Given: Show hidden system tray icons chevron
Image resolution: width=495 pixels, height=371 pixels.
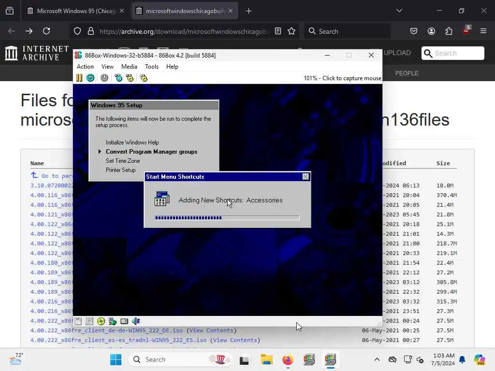Looking at the screenshot, I should pyautogui.click(x=377, y=359).
